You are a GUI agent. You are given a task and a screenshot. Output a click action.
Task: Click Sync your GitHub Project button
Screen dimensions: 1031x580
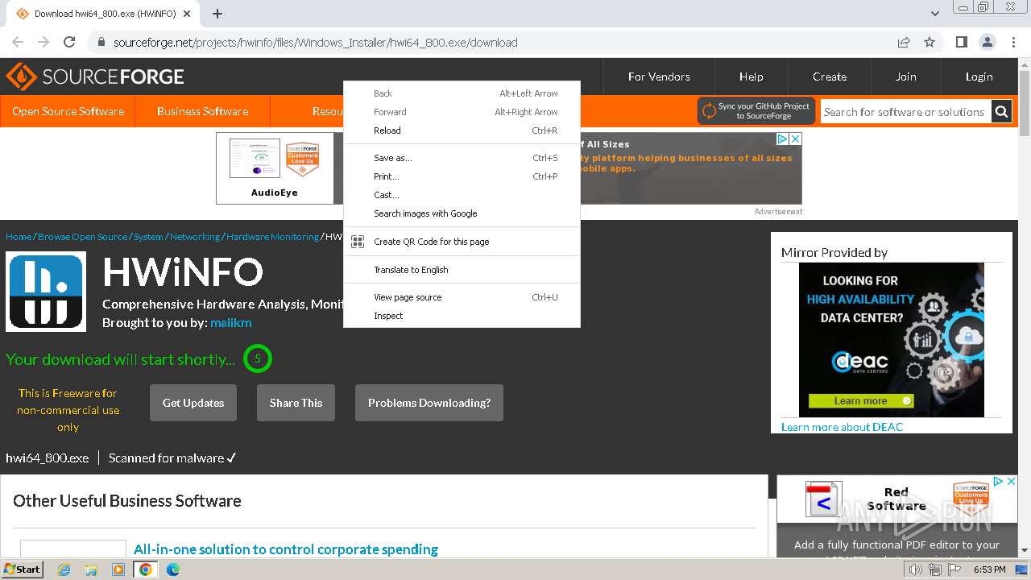[x=756, y=111]
